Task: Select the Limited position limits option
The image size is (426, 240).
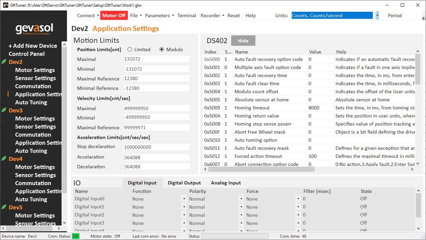Action: pos(130,49)
